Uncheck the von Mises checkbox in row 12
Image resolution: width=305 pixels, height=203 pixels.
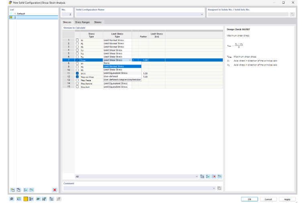77,77
